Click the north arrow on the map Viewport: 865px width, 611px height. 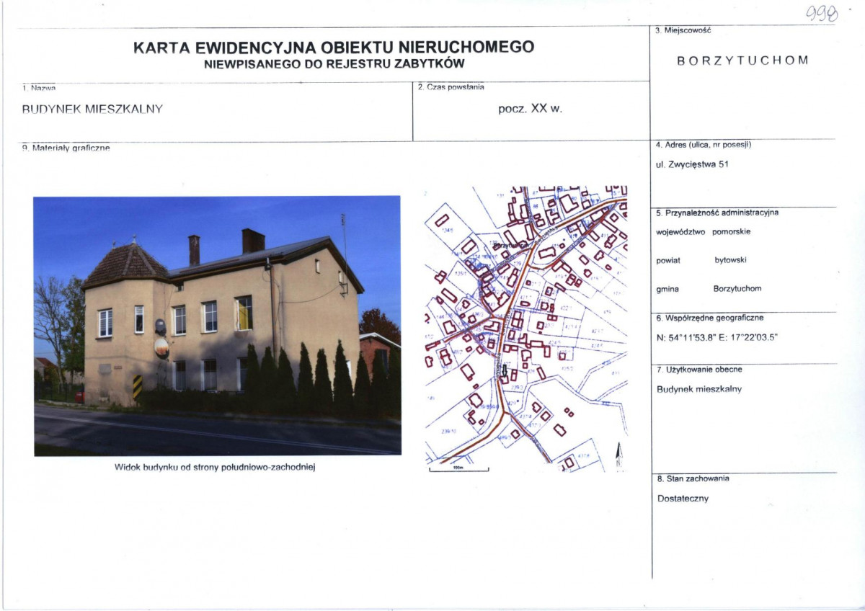[618, 456]
